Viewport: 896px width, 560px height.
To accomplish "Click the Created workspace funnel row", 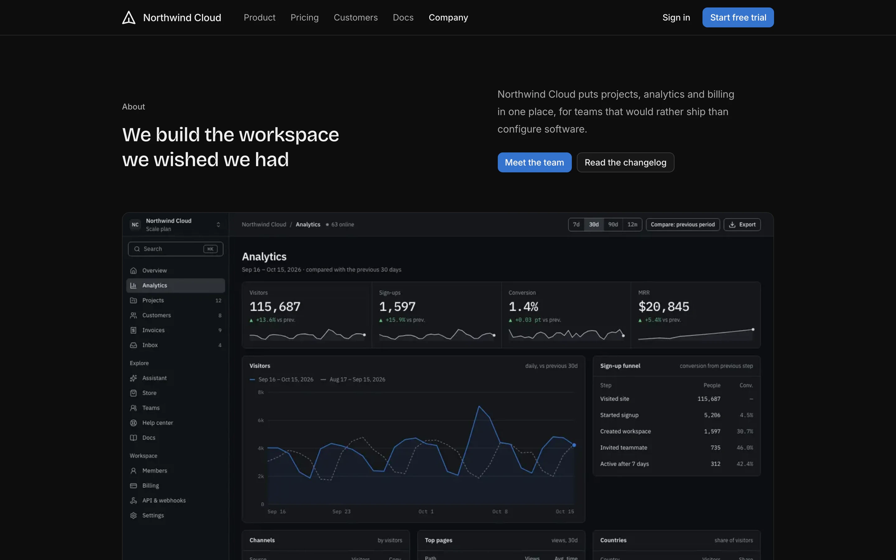I will coord(676,431).
